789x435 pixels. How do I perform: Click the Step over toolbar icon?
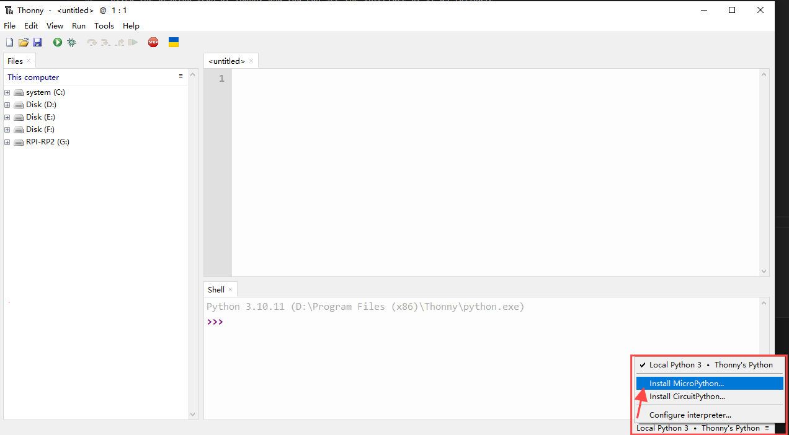92,42
